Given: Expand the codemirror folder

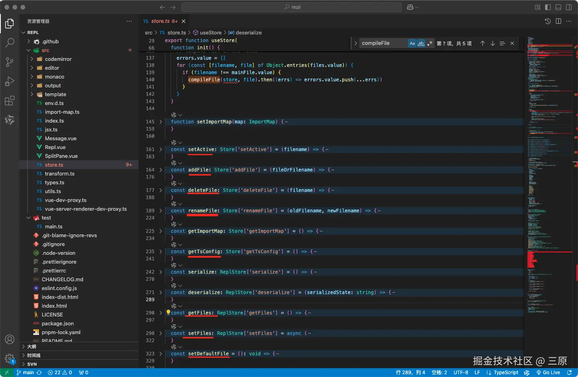Looking at the screenshot, I should (x=58, y=59).
